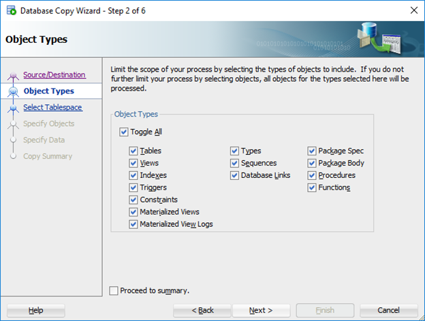Uncheck the Sequences checkbox

(x=234, y=163)
